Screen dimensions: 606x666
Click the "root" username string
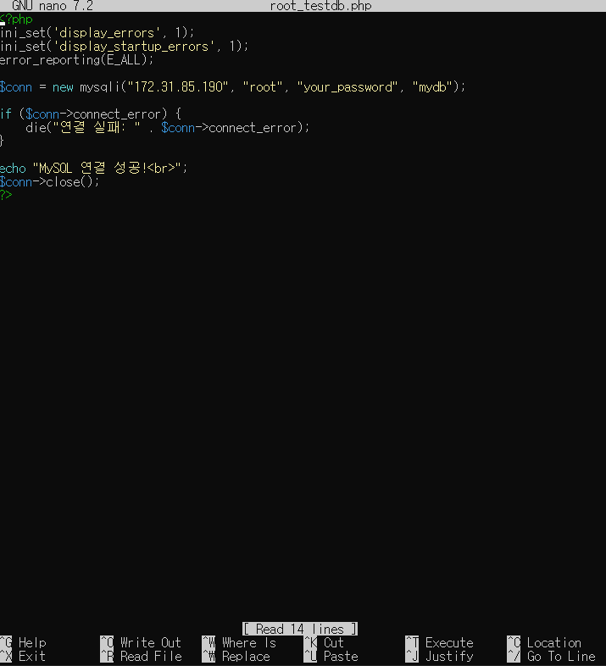(x=263, y=87)
